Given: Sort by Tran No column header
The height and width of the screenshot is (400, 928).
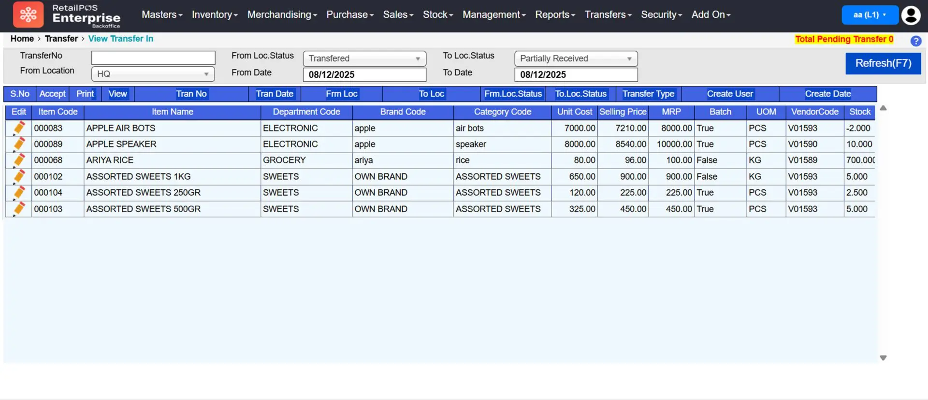Looking at the screenshot, I should [191, 94].
